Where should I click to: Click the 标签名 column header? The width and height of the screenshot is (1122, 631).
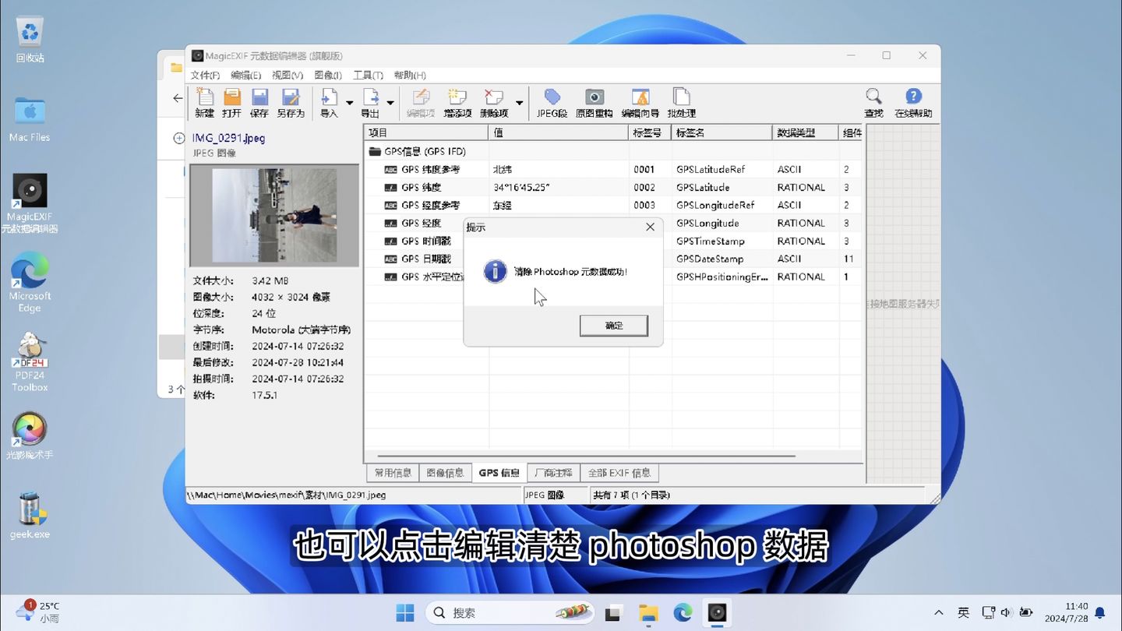[722, 133]
